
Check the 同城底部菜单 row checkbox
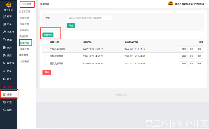pos(45,56)
